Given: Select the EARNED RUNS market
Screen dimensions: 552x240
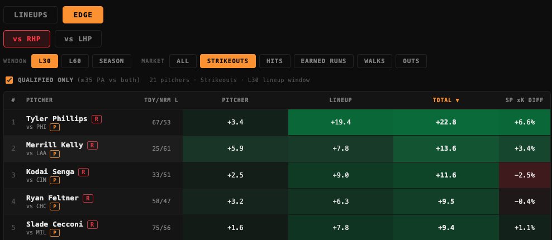Looking at the screenshot, I should [x=323, y=61].
